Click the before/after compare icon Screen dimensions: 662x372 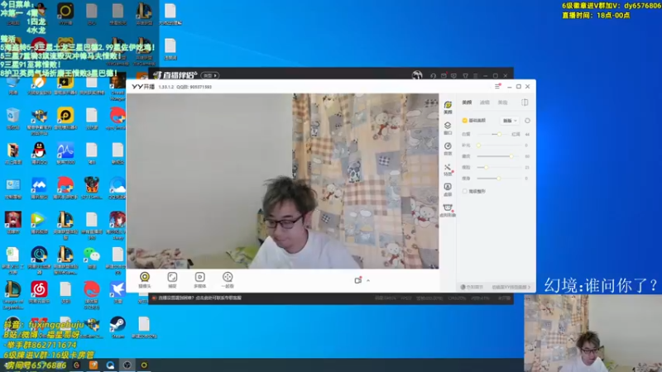[x=525, y=102]
